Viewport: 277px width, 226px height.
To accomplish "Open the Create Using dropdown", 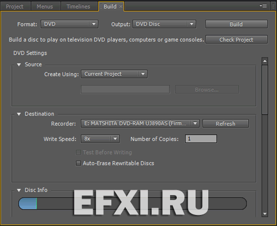I will pyautogui.click(x=114, y=74).
